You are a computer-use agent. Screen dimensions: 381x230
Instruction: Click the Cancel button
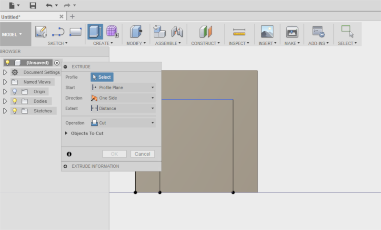pos(142,154)
